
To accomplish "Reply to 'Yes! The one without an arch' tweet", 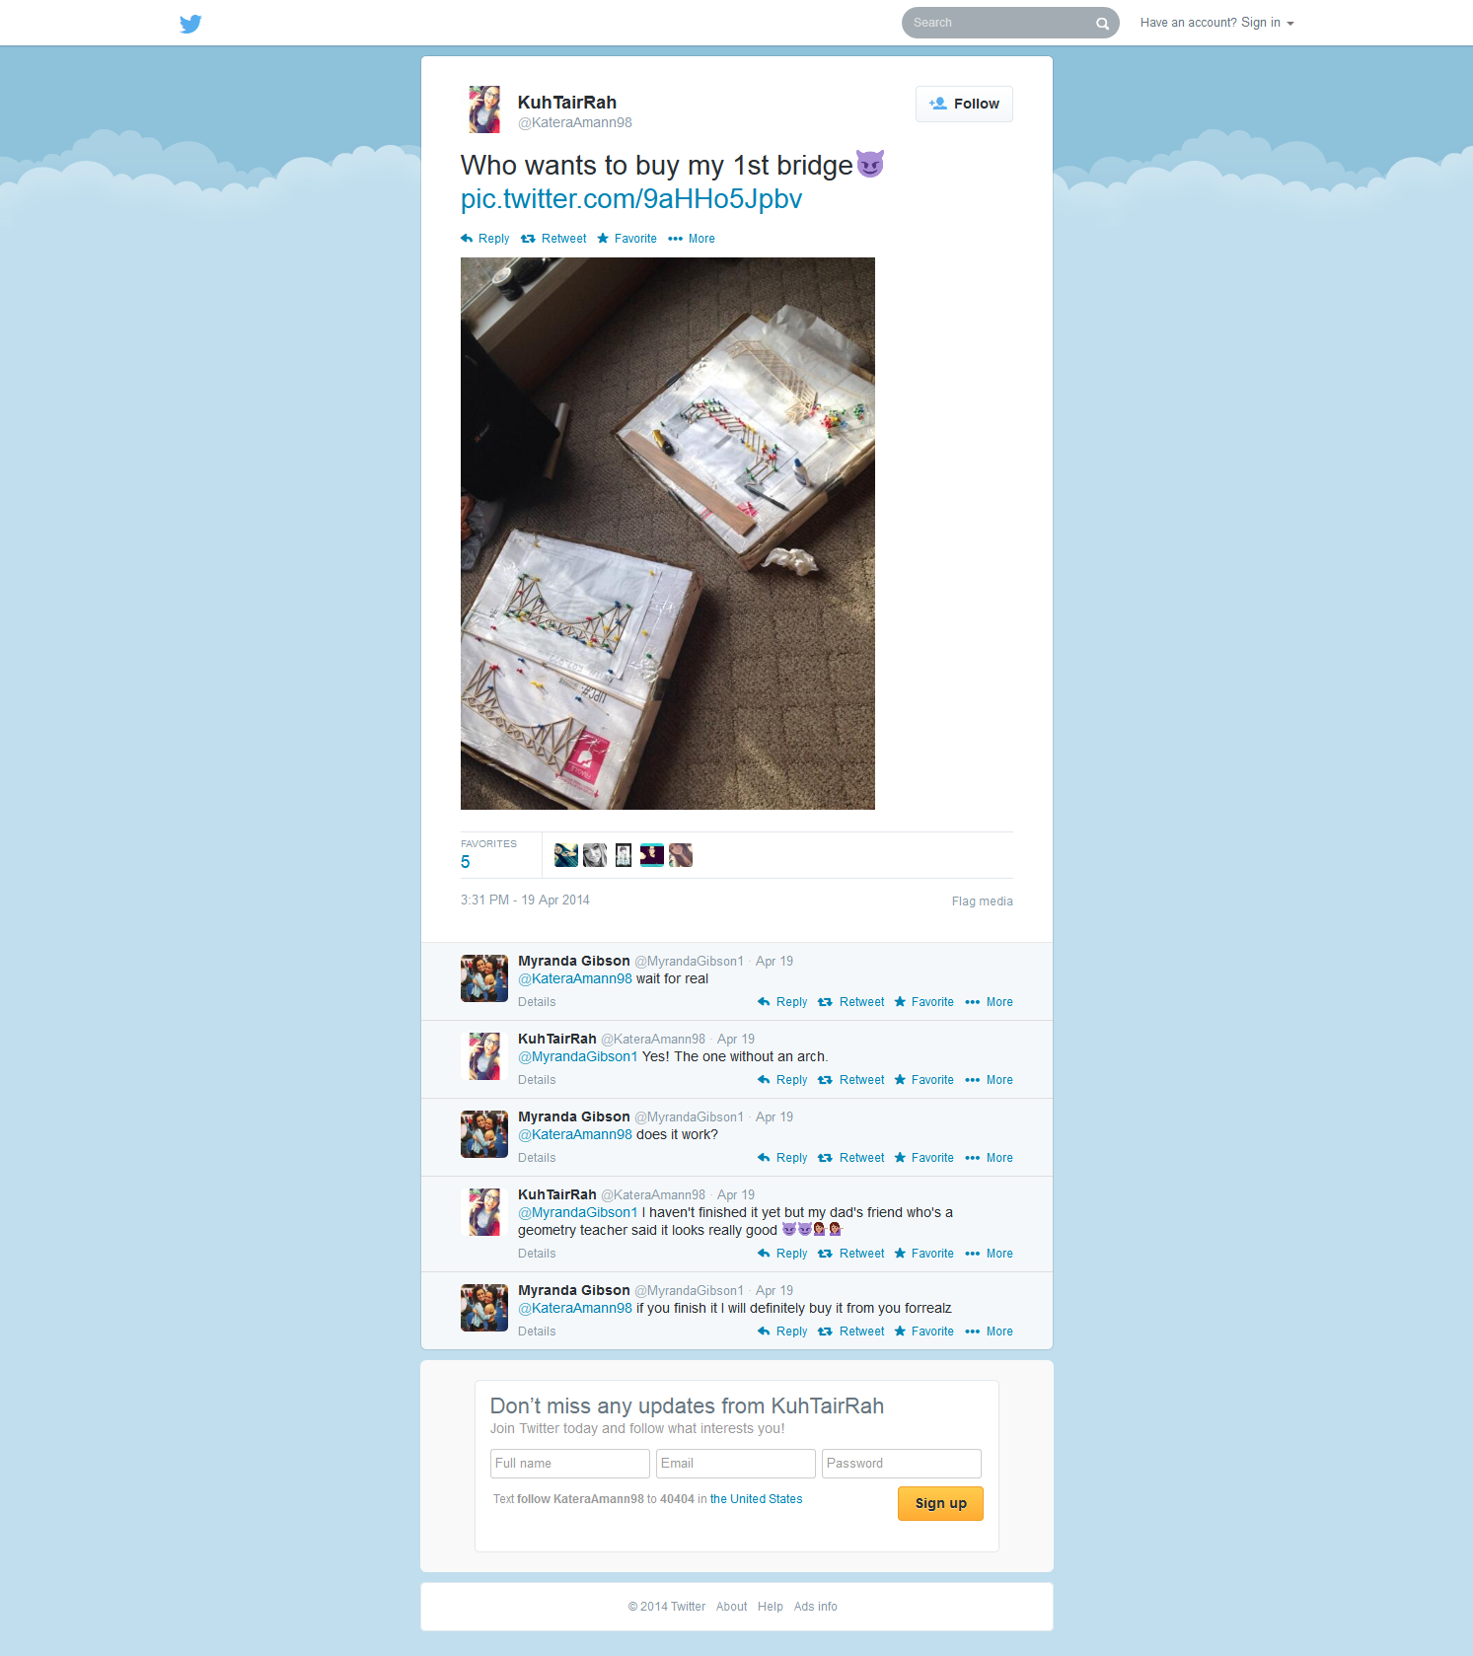I will point(782,1080).
